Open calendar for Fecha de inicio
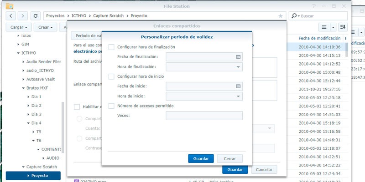Screen dimensions: 365x182 [238, 86]
